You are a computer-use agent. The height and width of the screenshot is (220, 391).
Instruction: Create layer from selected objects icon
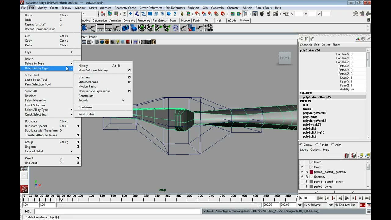(367, 156)
